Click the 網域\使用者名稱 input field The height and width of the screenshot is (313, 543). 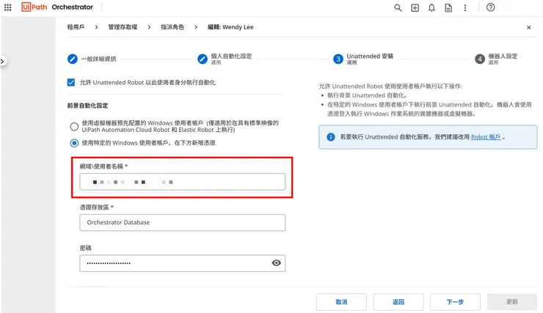183,182
